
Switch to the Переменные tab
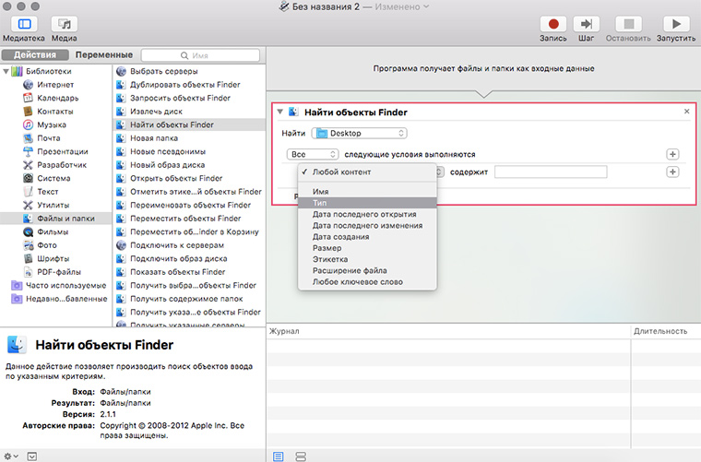[103, 55]
